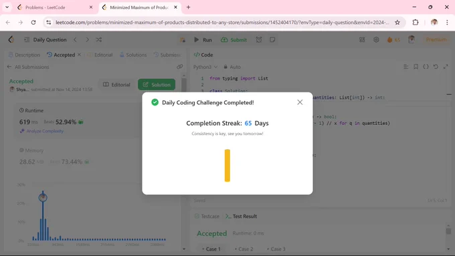
Task: Click the format code icon
Action: coord(405,67)
